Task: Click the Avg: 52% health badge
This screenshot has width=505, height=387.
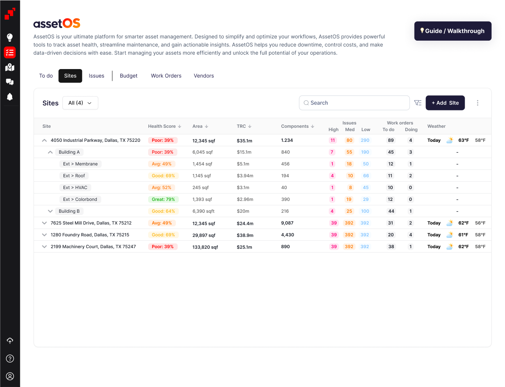Action: 161,188
